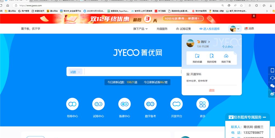
Task: Open 首页_常州市专业技 bookmark
Action: tap(236, 11)
